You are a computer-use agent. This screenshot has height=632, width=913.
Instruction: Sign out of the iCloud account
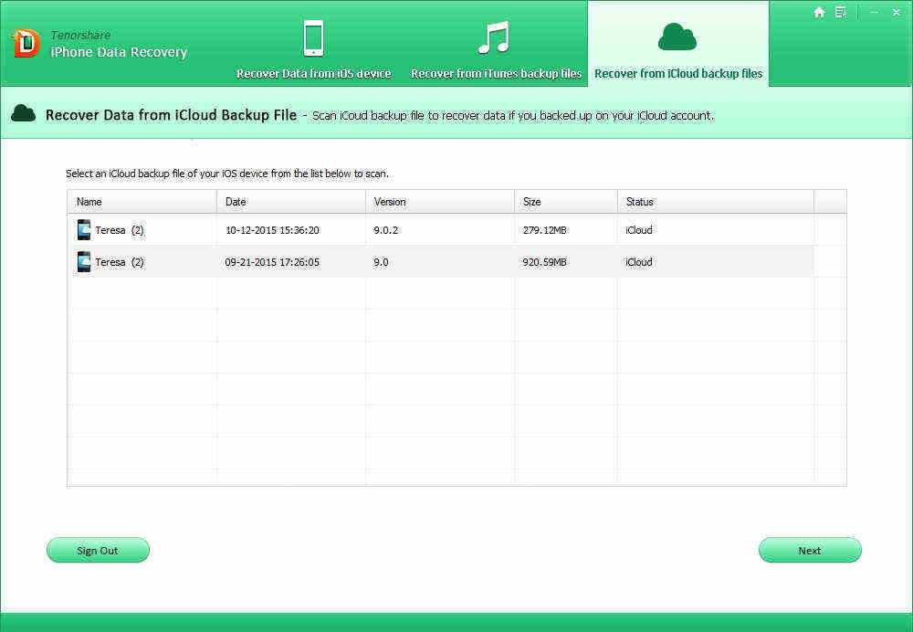(x=98, y=550)
